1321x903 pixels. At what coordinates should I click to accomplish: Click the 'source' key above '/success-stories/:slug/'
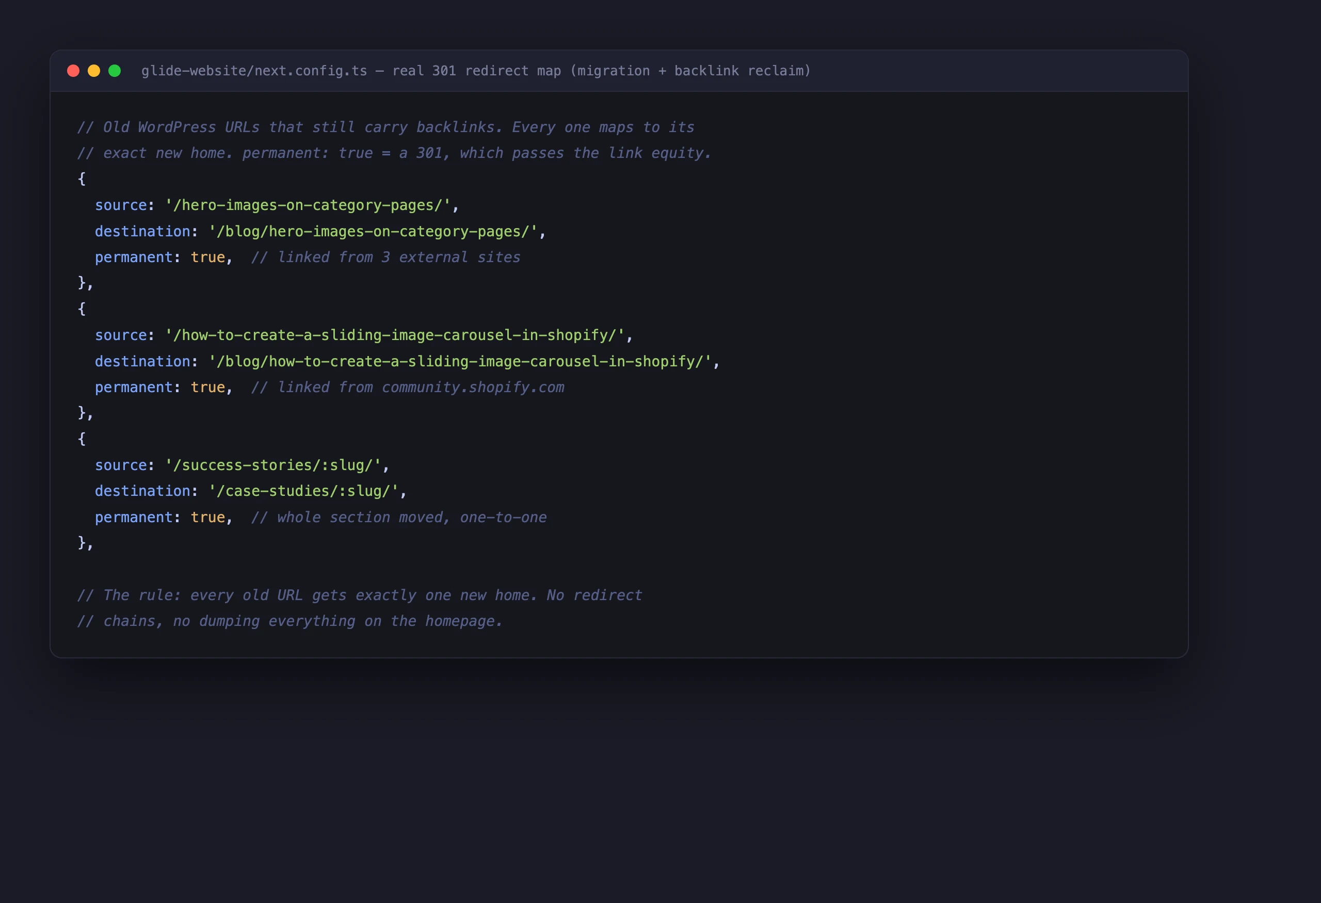click(x=121, y=465)
